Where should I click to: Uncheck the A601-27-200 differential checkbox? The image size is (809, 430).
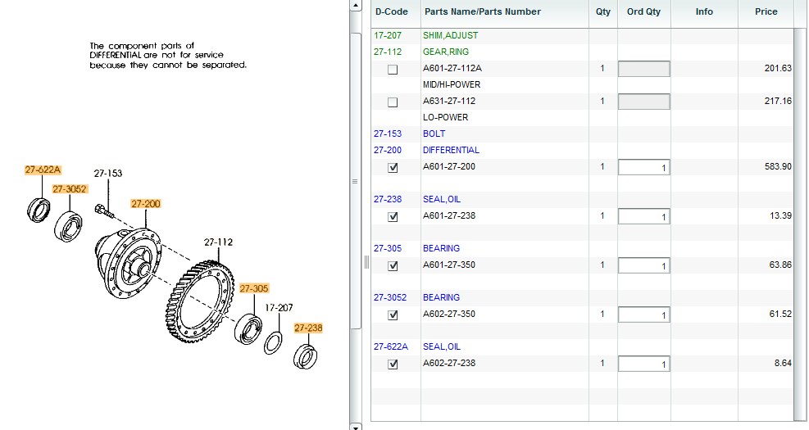pyautogui.click(x=393, y=168)
